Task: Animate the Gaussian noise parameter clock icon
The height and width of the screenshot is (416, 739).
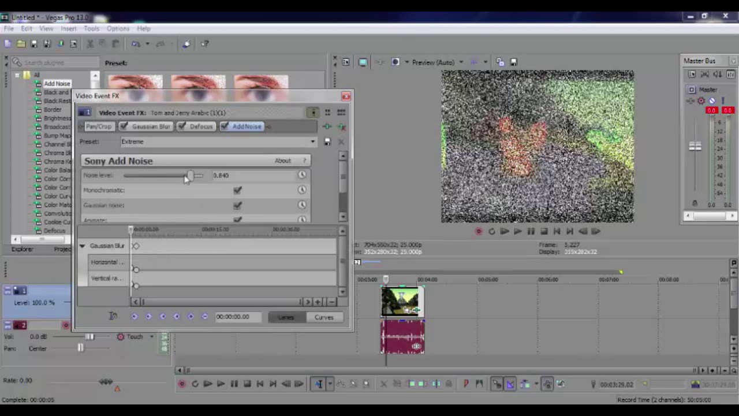Action: click(302, 205)
